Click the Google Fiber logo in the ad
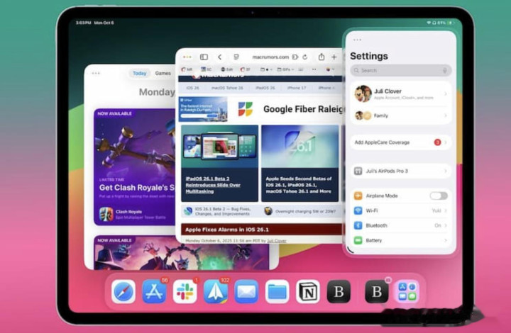Viewport: 511px width, 333px height. (245, 109)
